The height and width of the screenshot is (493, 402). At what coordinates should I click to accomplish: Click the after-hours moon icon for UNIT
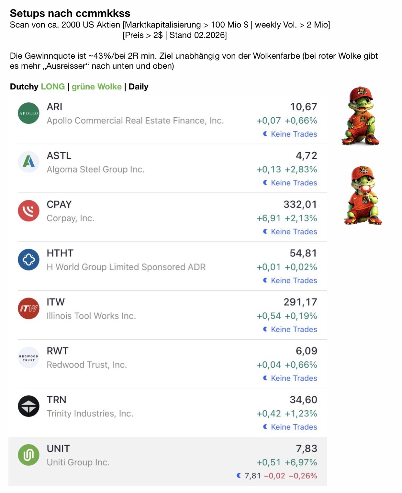point(239,475)
